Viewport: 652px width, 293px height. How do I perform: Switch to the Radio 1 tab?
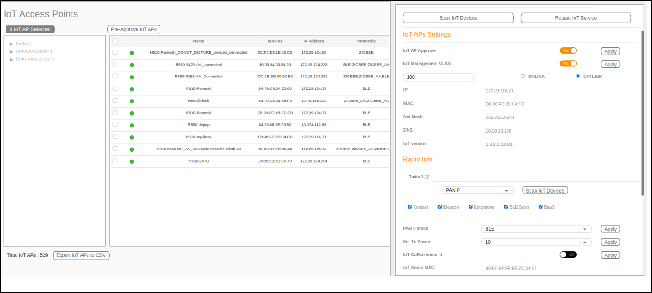(x=418, y=177)
